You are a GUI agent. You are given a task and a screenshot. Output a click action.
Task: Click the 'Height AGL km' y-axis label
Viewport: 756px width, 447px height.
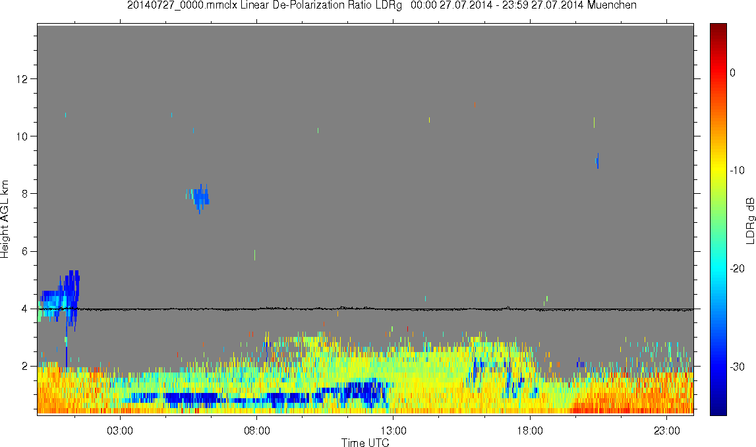[5, 219]
